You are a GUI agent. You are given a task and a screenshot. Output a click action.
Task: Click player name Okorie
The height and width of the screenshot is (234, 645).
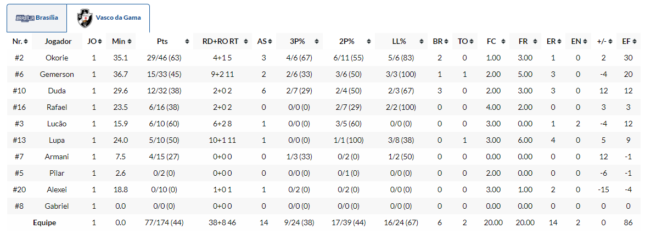(58, 58)
